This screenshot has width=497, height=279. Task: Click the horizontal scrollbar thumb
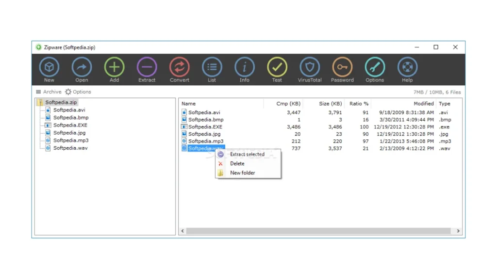coord(318,231)
